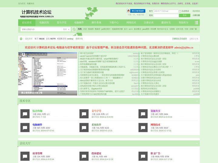Open the slideshow image 禁止使用移动存储设备

pyautogui.click(x=48, y=74)
